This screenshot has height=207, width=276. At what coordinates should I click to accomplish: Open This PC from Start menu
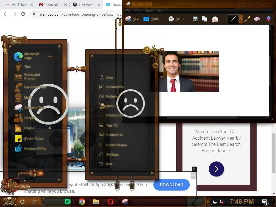click(108, 126)
